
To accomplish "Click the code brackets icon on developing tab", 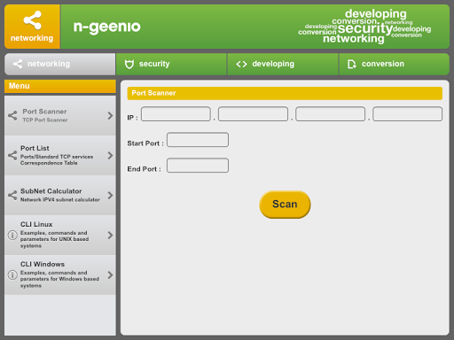I will [241, 64].
